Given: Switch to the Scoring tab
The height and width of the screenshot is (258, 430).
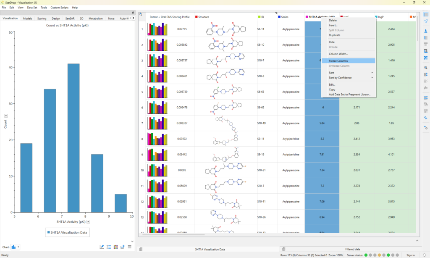Looking at the screenshot, I should pos(42,18).
